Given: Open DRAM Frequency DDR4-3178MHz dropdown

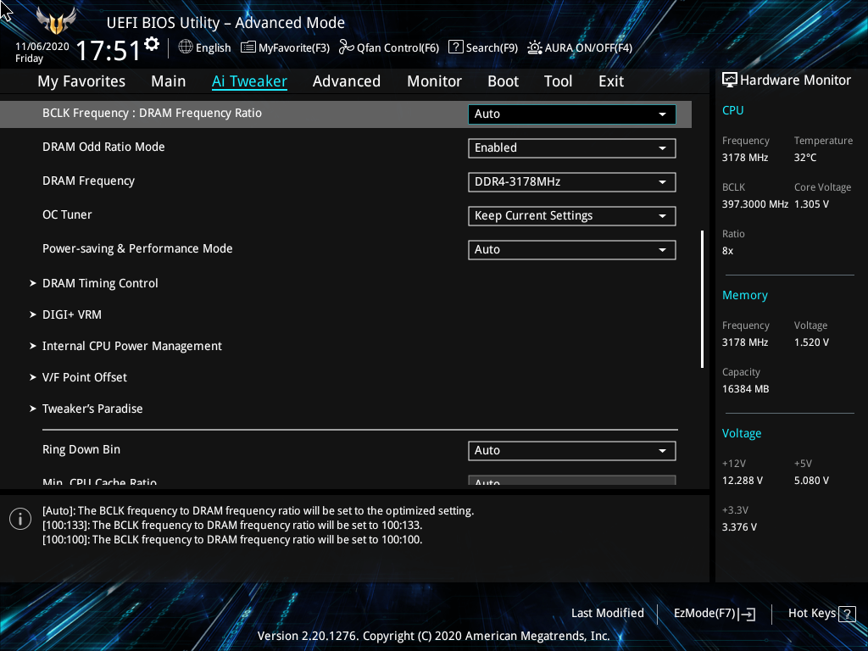Looking at the screenshot, I should tap(572, 181).
